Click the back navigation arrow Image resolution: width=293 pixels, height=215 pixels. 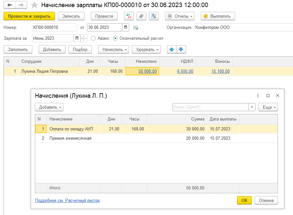(10, 5)
